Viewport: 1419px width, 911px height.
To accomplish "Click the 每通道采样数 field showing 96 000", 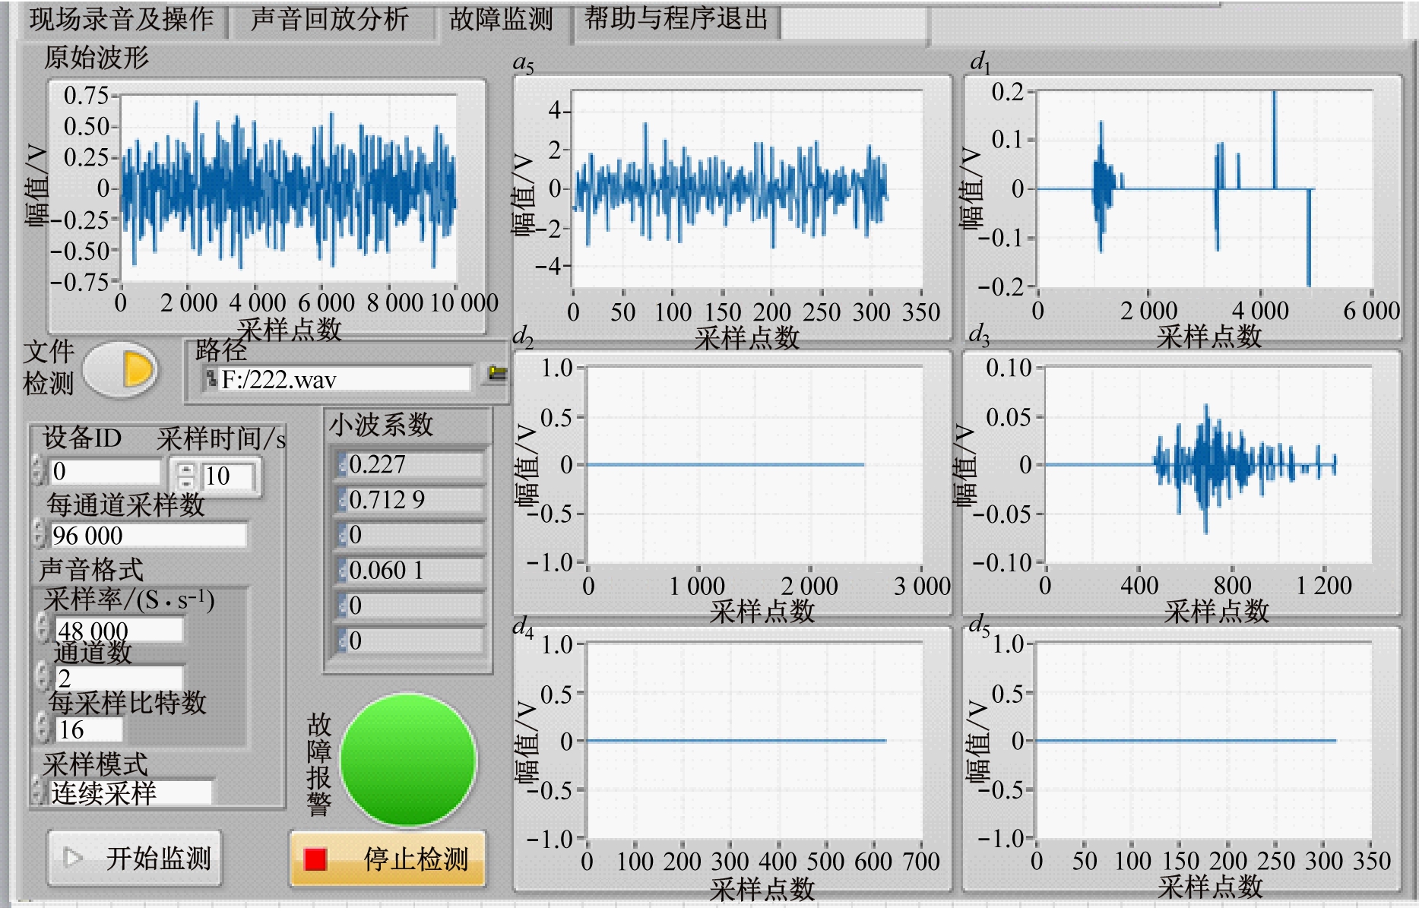I will pos(148,535).
